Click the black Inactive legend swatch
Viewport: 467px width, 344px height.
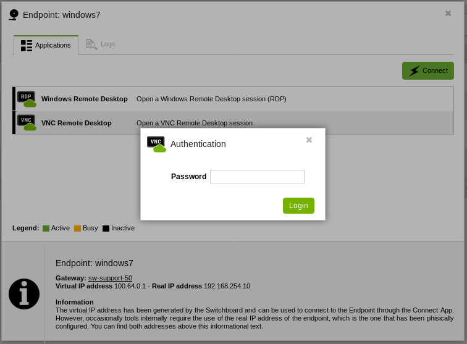(106, 229)
